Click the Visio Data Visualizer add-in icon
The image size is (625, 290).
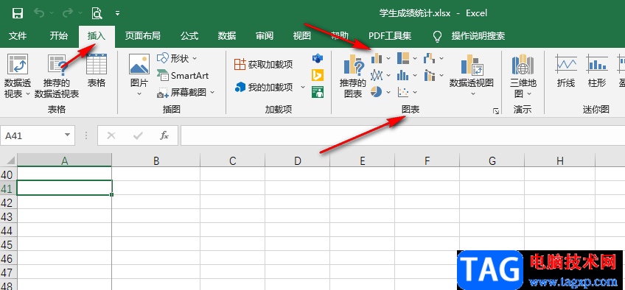click(x=318, y=58)
